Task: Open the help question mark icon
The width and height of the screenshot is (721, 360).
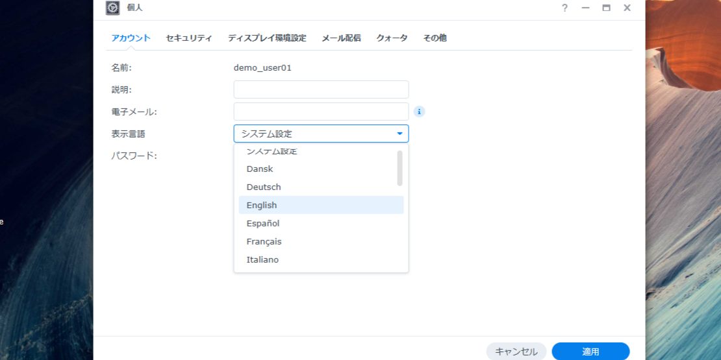Action: [x=564, y=8]
